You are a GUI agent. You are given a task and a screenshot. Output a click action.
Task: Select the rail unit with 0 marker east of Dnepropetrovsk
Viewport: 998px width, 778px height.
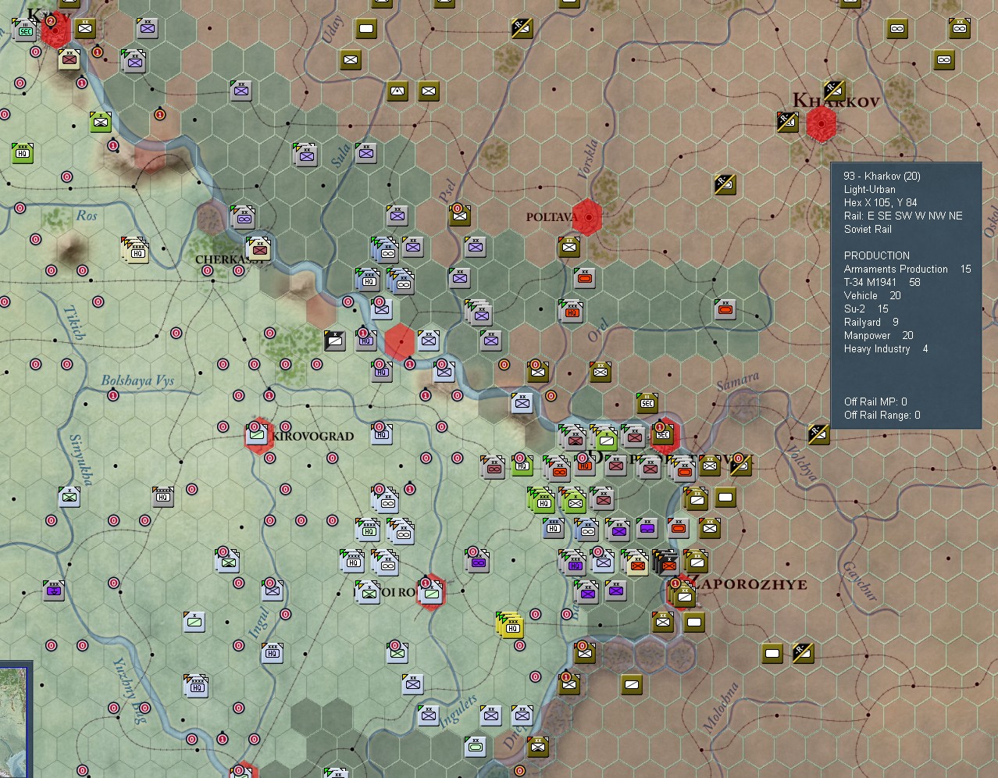point(740,466)
